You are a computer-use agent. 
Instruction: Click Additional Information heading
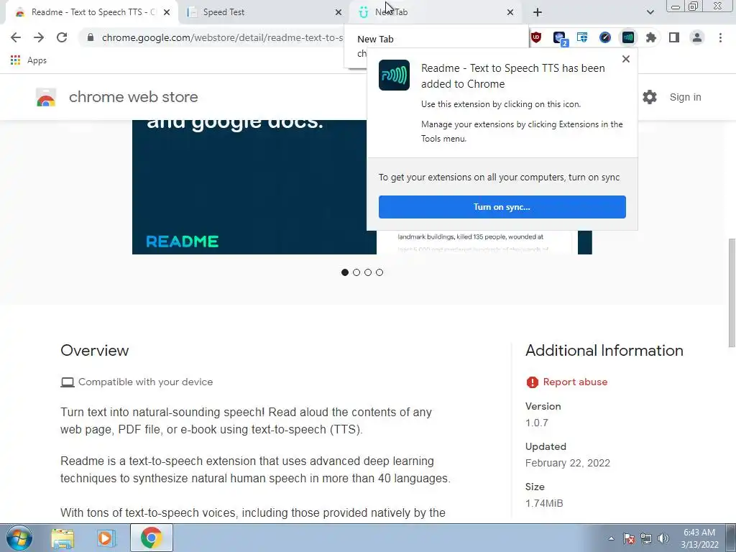(x=604, y=351)
